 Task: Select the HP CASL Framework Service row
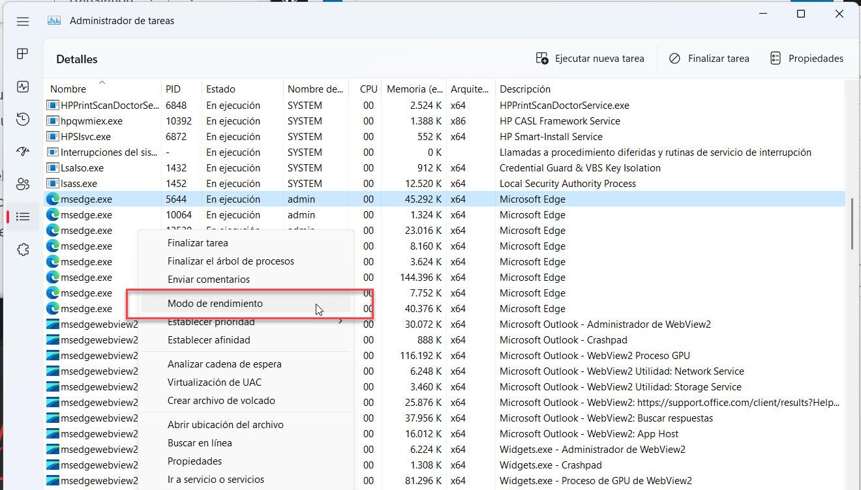445,121
